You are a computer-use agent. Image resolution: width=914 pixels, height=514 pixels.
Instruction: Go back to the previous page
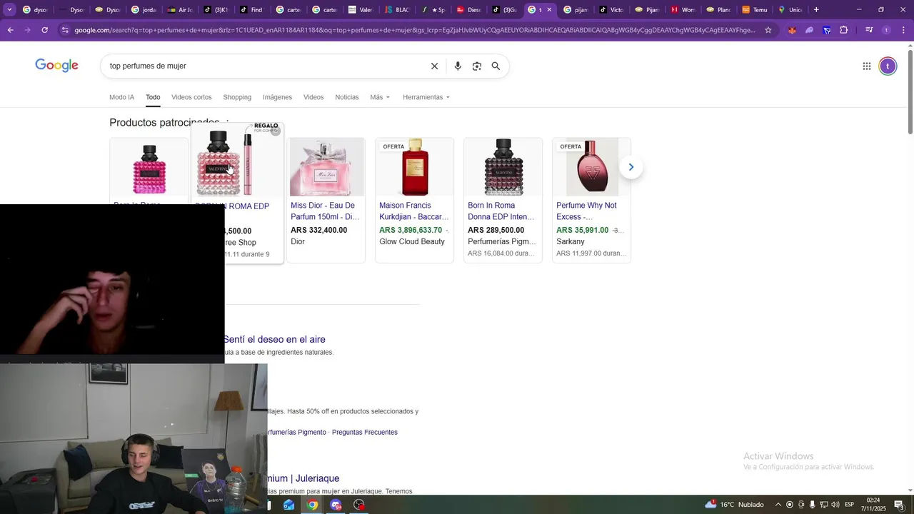point(11,30)
